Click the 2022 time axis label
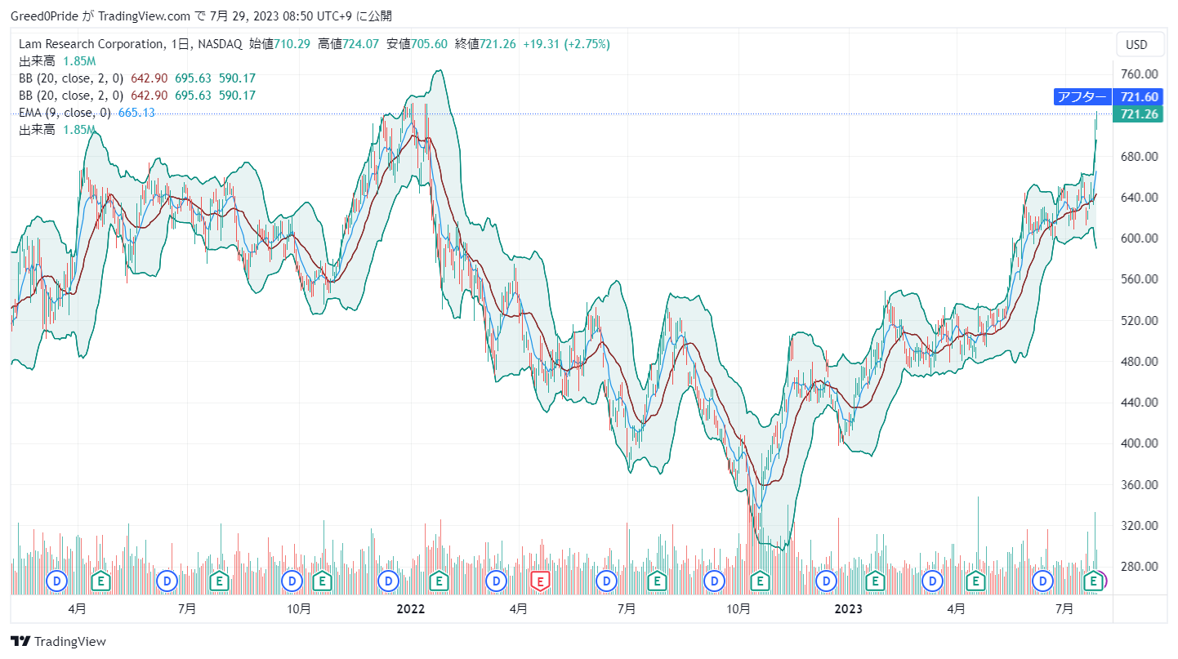The image size is (1178, 659). click(x=410, y=608)
